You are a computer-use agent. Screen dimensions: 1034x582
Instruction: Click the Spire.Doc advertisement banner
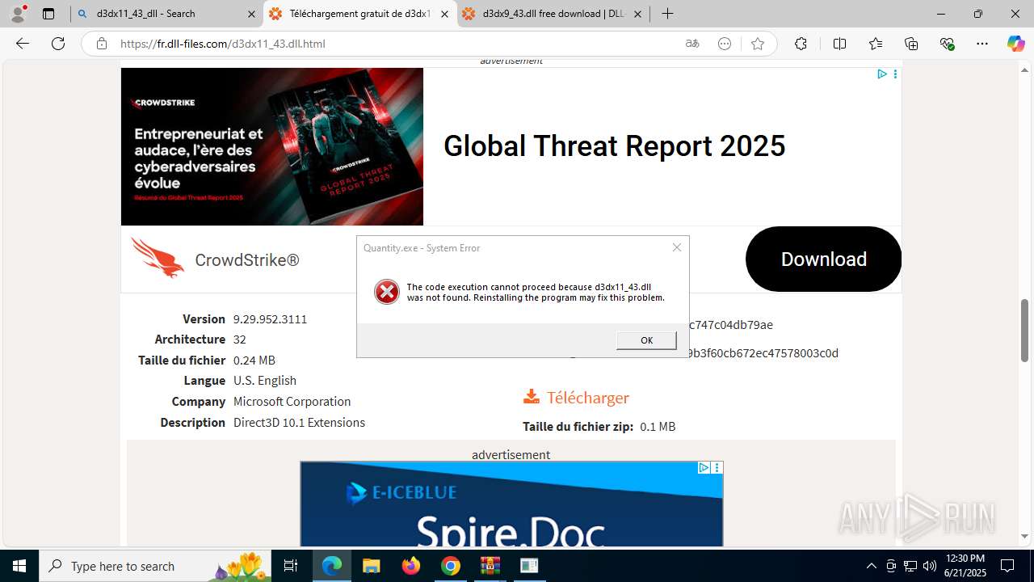(x=511, y=504)
